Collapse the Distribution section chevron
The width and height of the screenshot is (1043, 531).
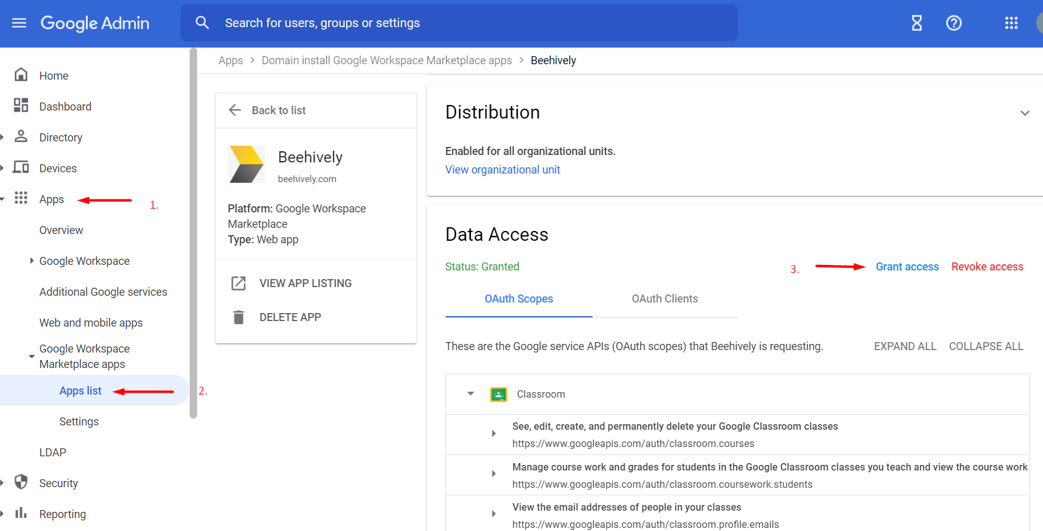[1025, 113]
